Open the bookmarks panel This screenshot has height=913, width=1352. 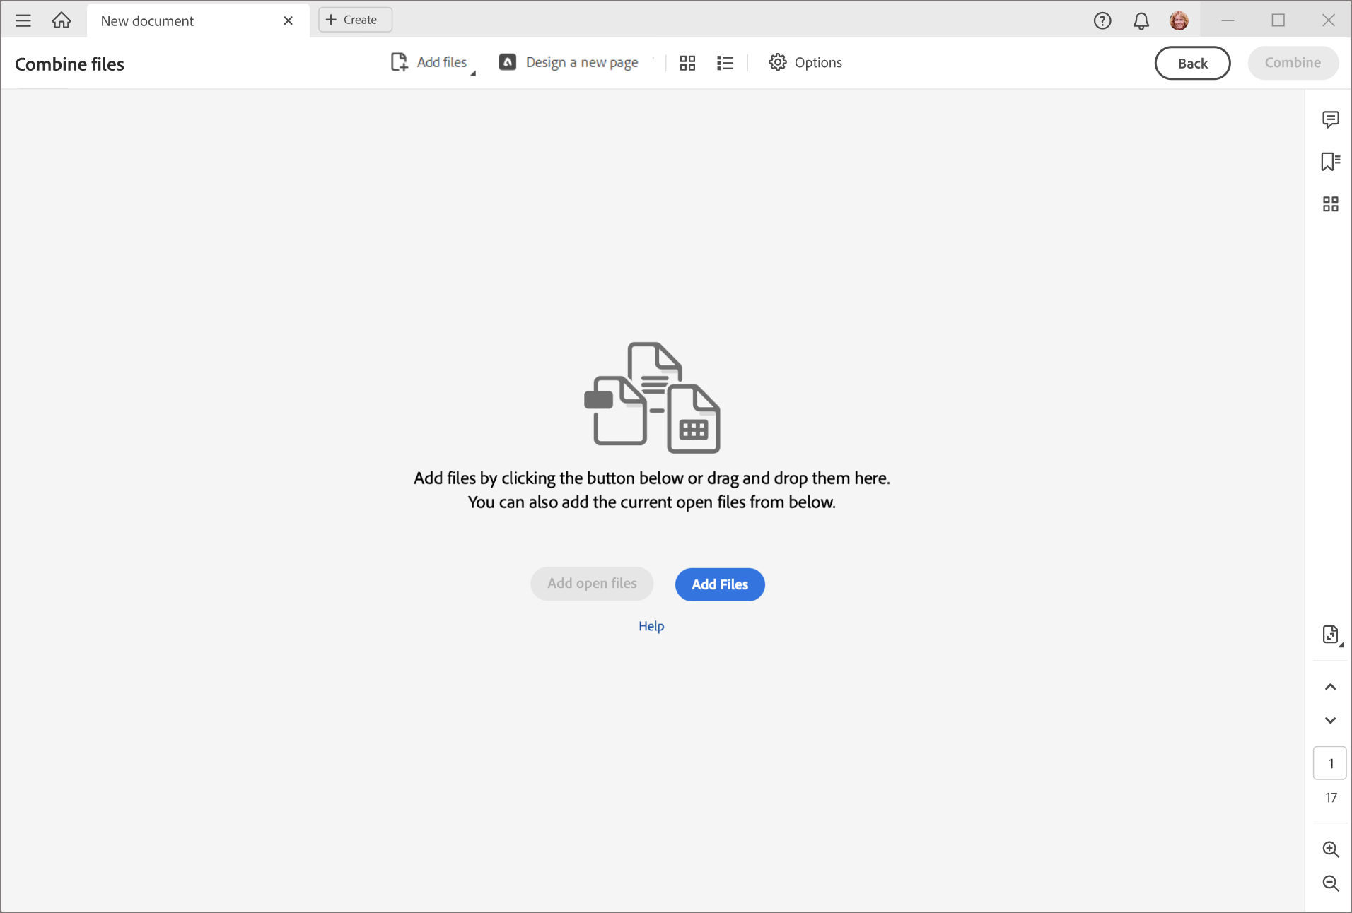coord(1331,161)
